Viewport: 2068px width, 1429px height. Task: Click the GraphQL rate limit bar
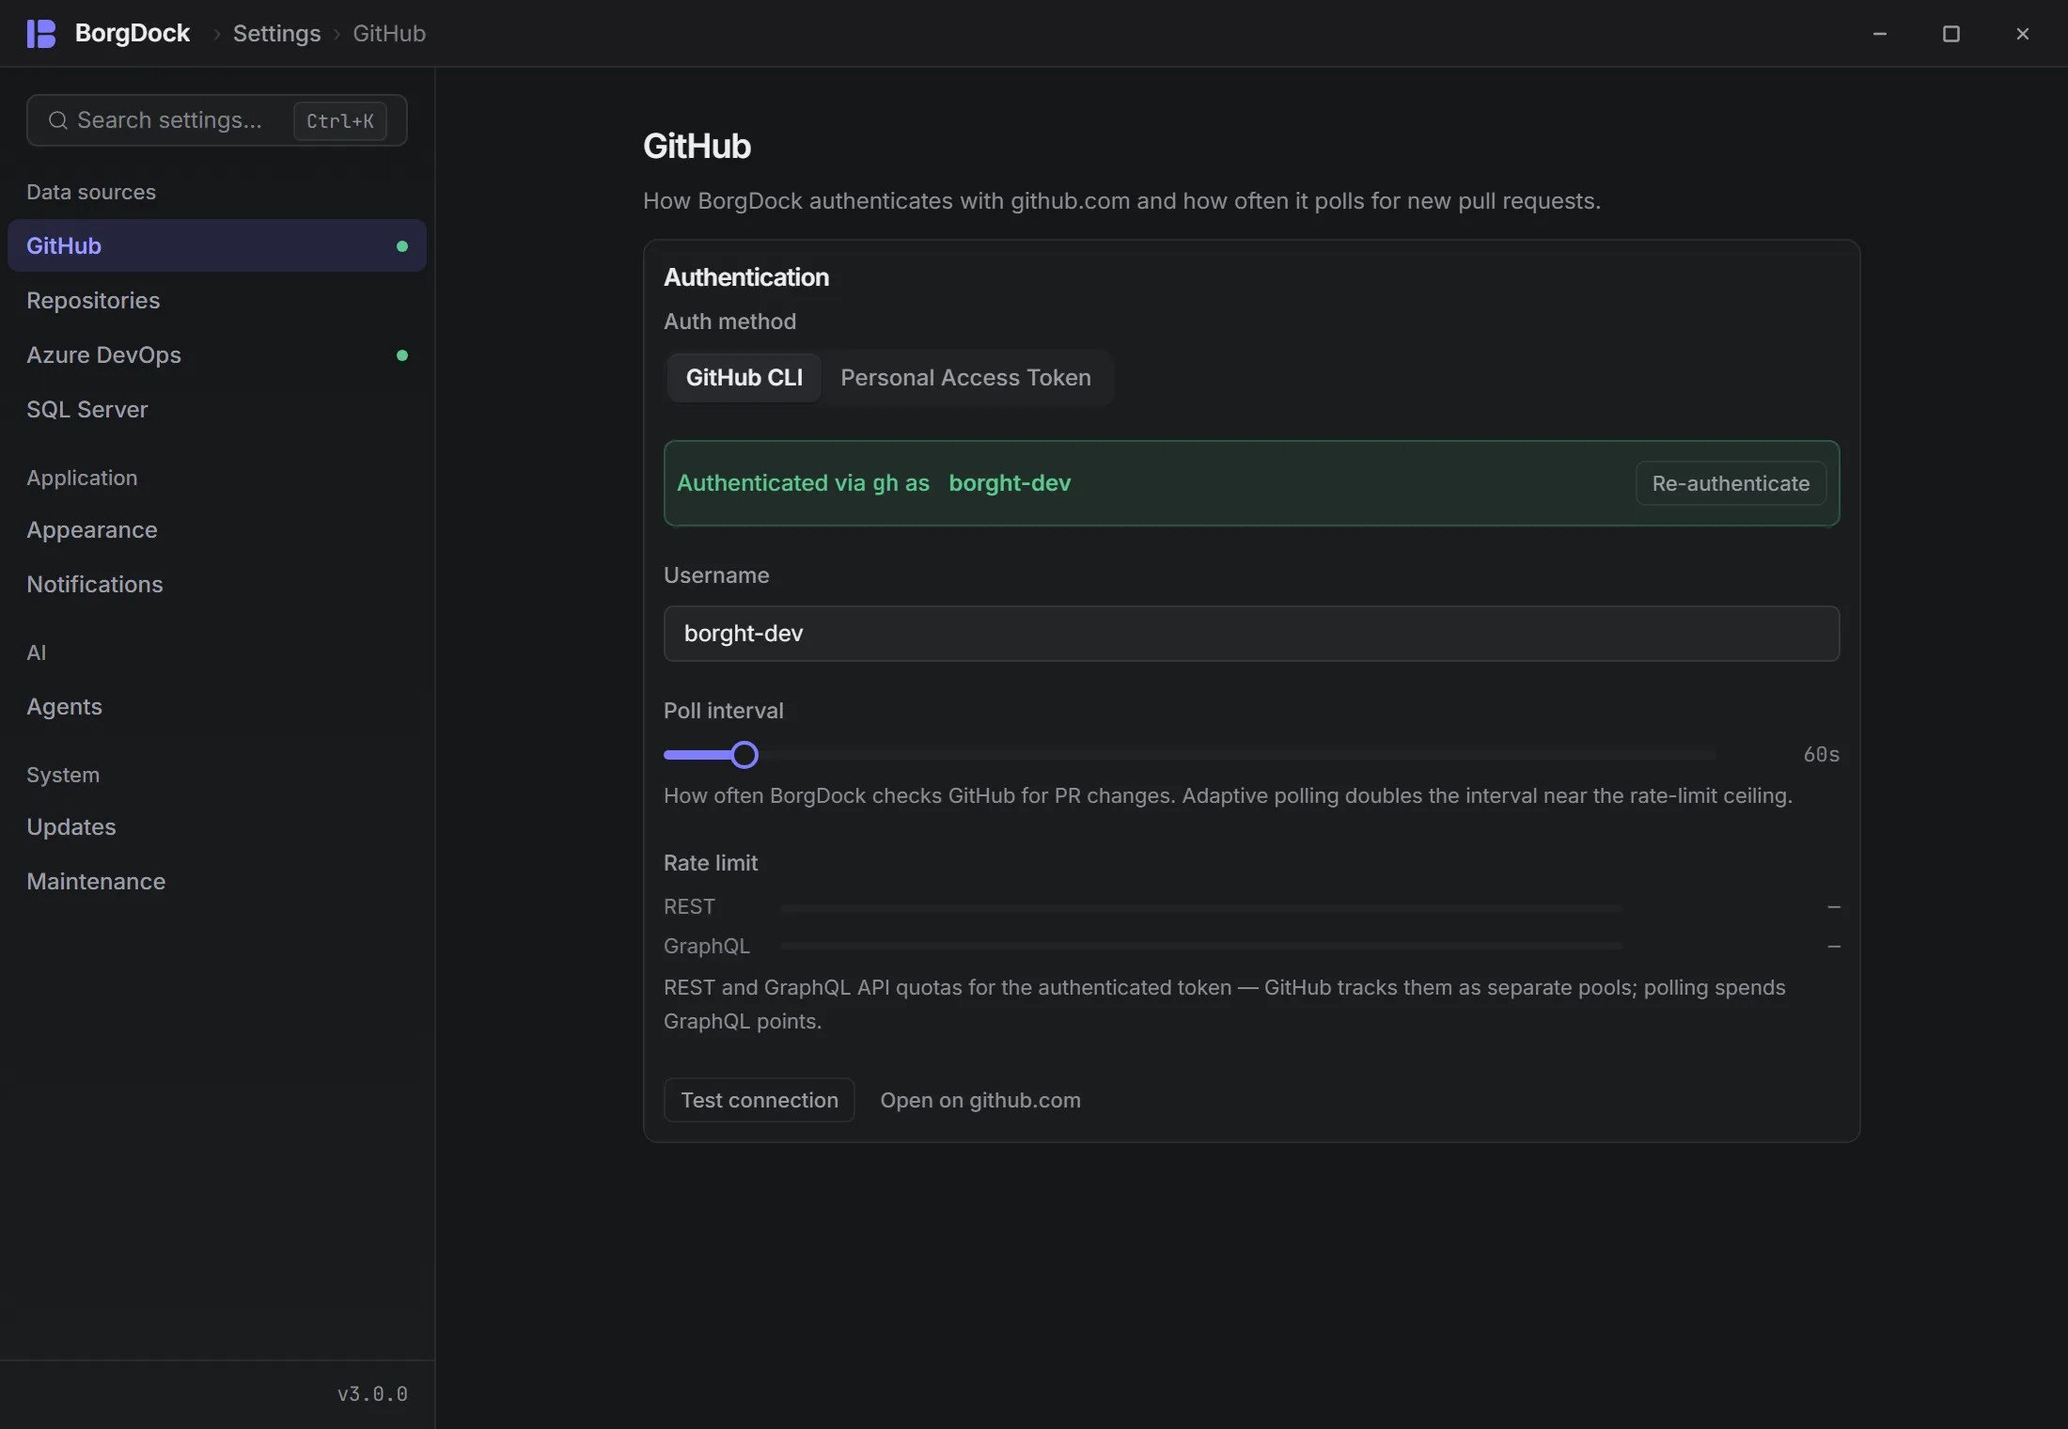[1201, 946]
